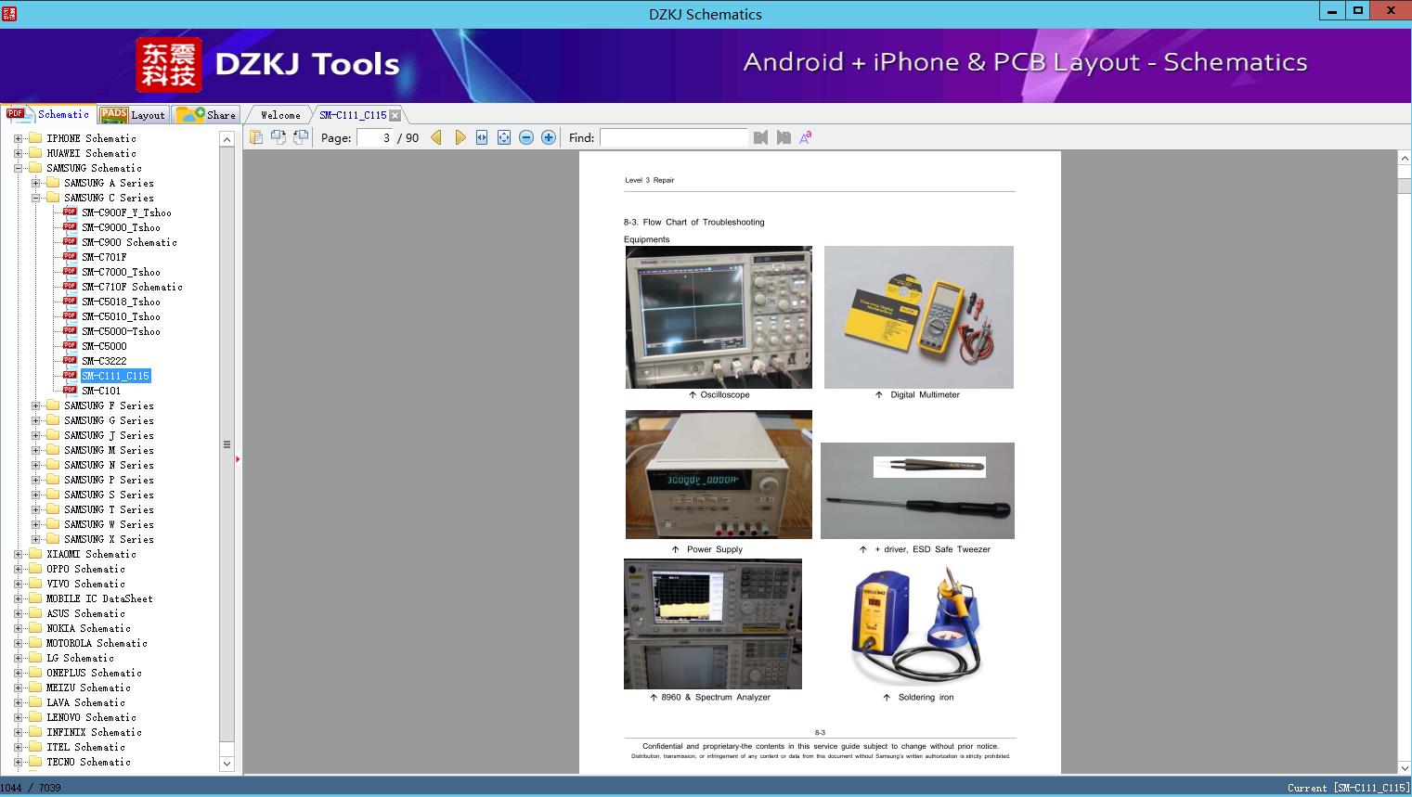
Task: Open SM-C900 Schematic file
Action: pos(129,242)
